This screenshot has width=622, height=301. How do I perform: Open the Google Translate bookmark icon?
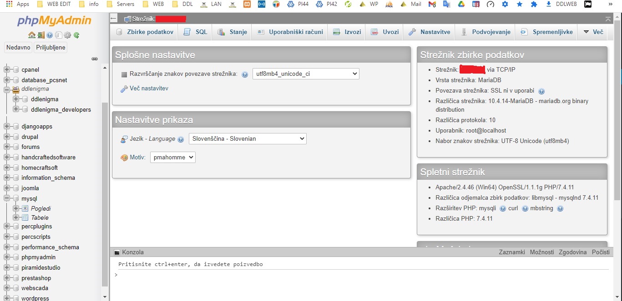click(447, 4)
